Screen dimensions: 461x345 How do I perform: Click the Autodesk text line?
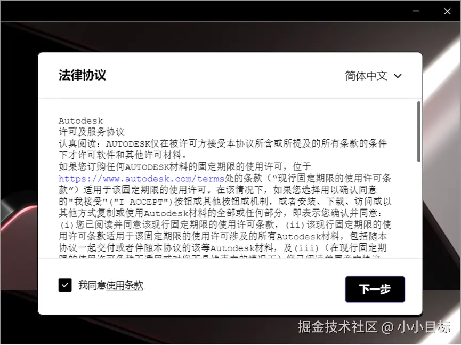click(81, 121)
